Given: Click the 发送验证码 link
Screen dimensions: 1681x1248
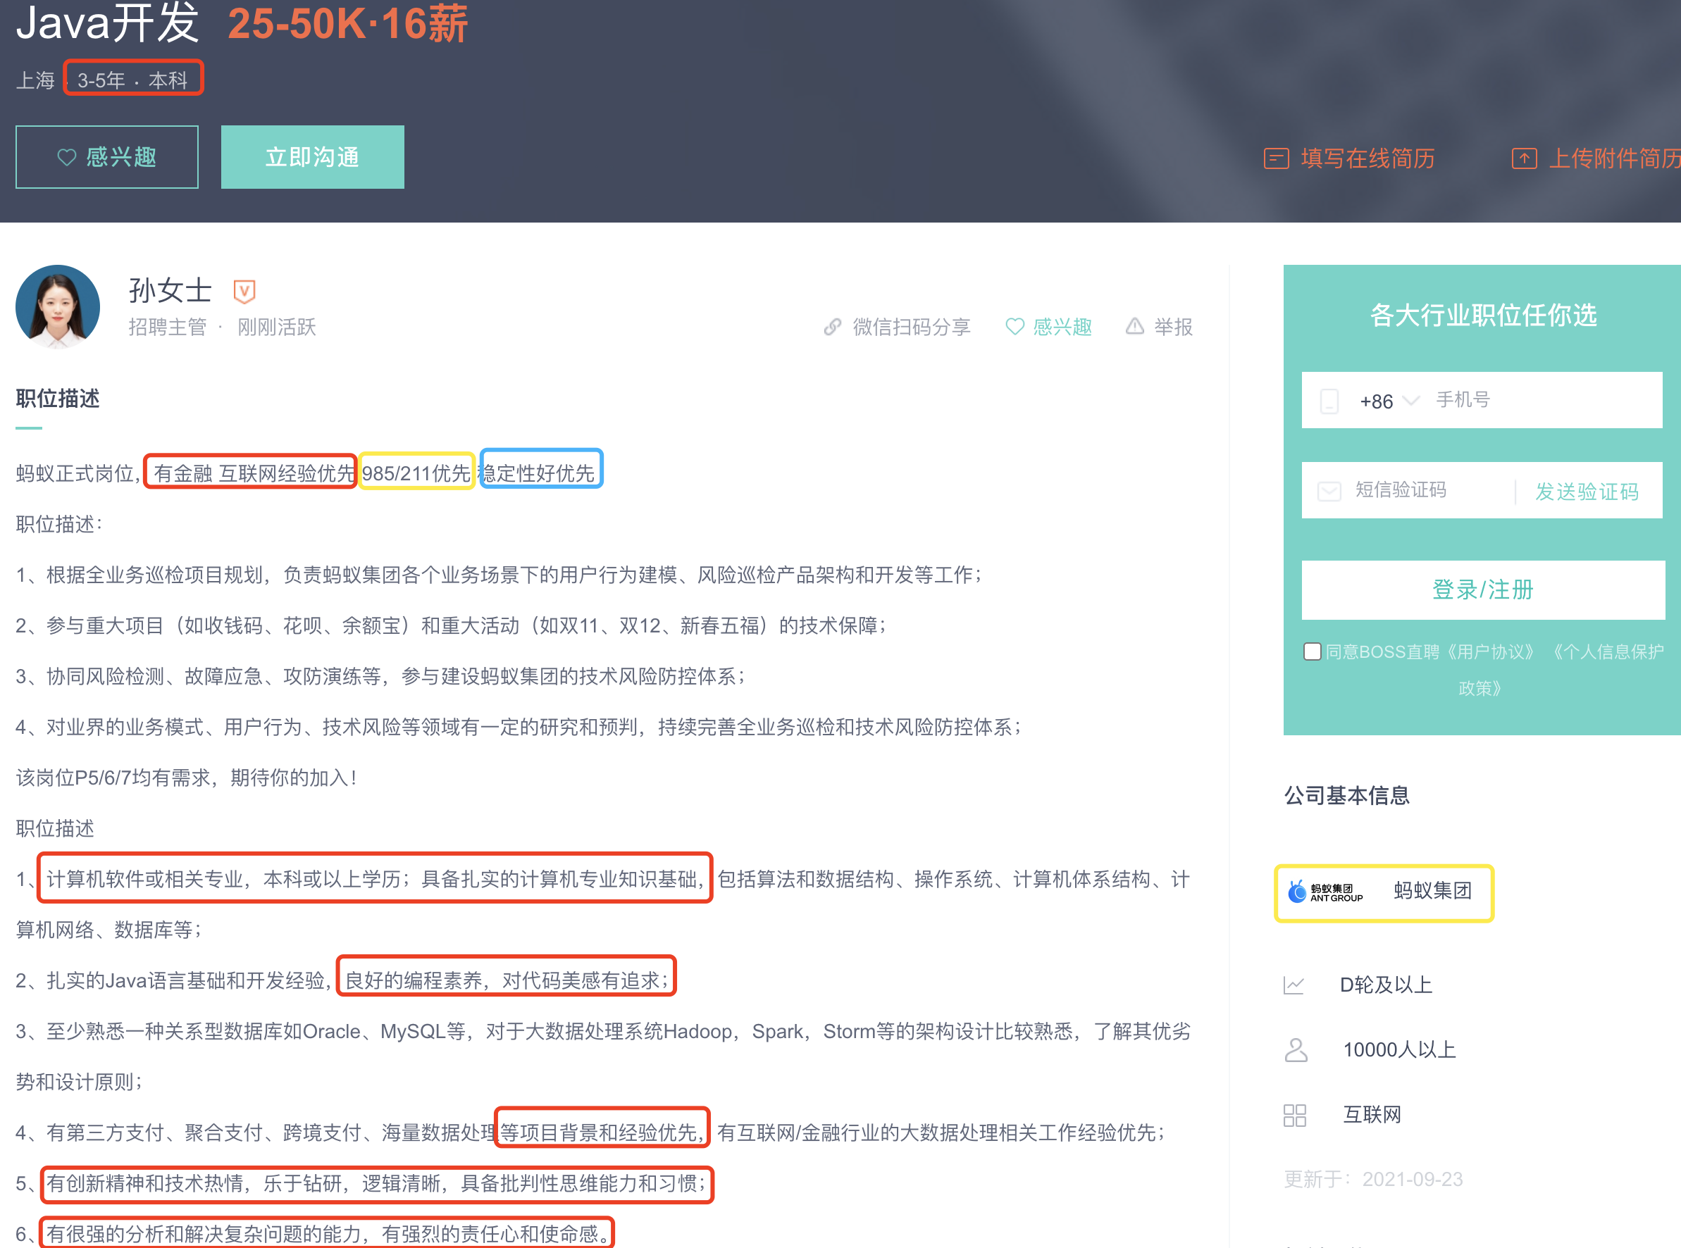Looking at the screenshot, I should 1587,492.
